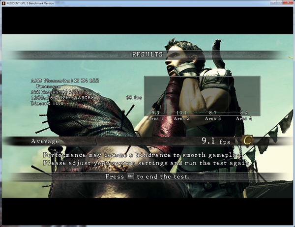Click the 'Area 2' label
This screenshot has width=295, height=227.
(182, 119)
